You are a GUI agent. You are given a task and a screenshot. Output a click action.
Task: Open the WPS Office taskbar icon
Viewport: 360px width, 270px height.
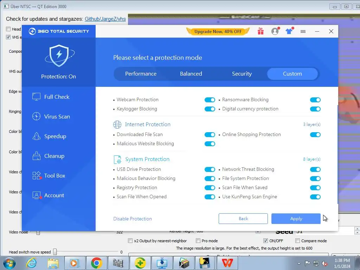[227, 263]
